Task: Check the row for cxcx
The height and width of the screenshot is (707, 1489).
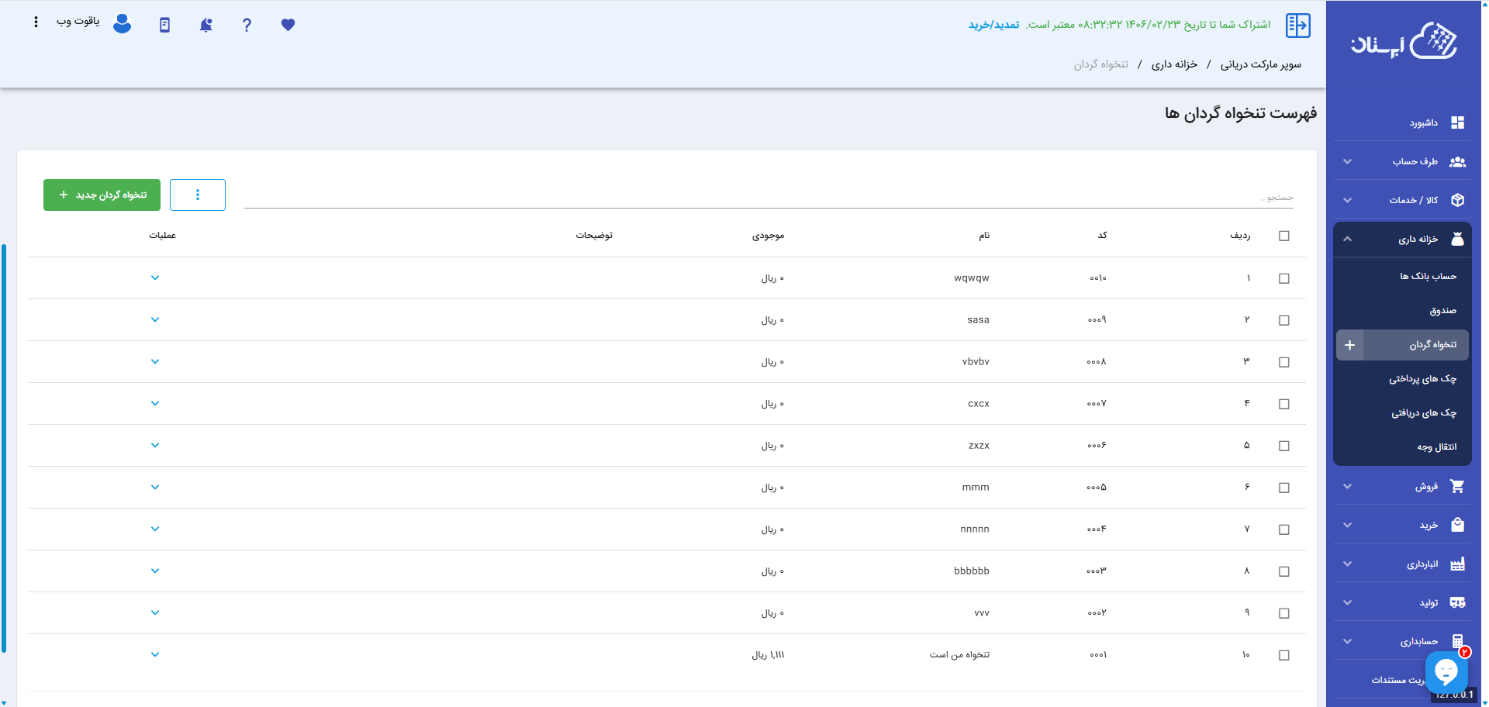Action: pyautogui.click(x=1284, y=404)
